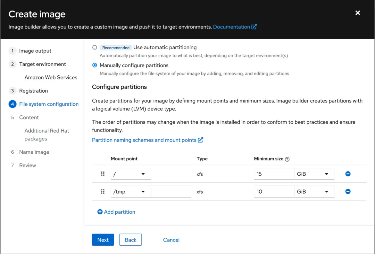Close the Create image dialog
Screen dimensions: 375x254
(x=358, y=13)
